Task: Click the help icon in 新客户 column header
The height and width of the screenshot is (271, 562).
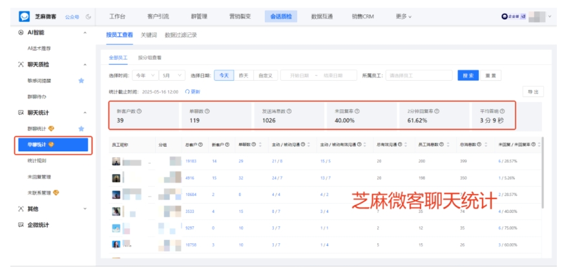Action: click(x=227, y=145)
